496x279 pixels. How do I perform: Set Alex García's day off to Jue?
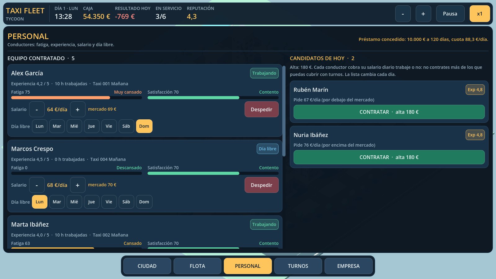click(91, 126)
